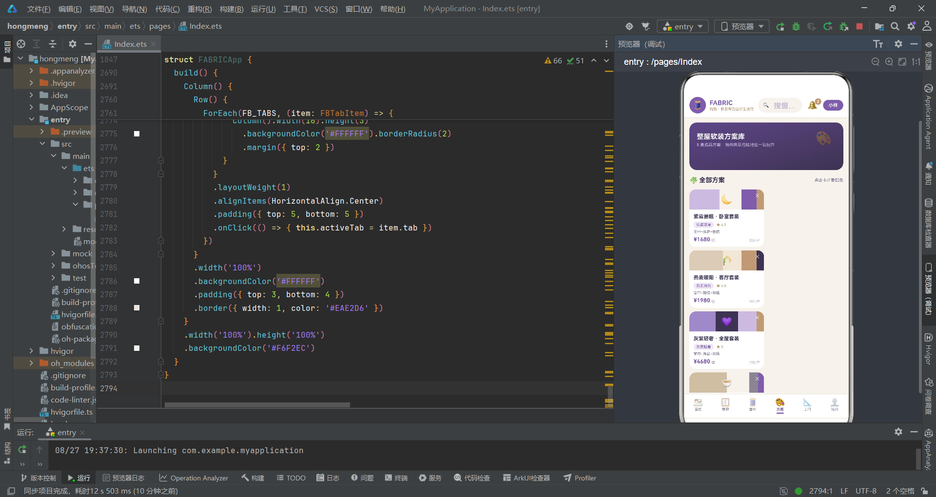Click the LF line separator indicator

pos(844,491)
